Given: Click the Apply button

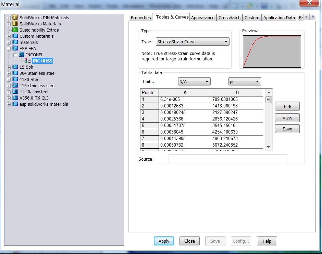Looking at the screenshot, I should tap(164, 241).
